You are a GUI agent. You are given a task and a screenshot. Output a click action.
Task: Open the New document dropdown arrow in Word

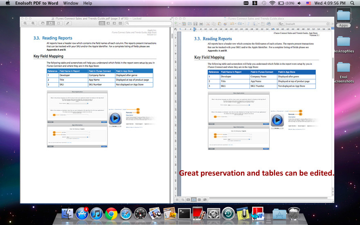point(180,24)
